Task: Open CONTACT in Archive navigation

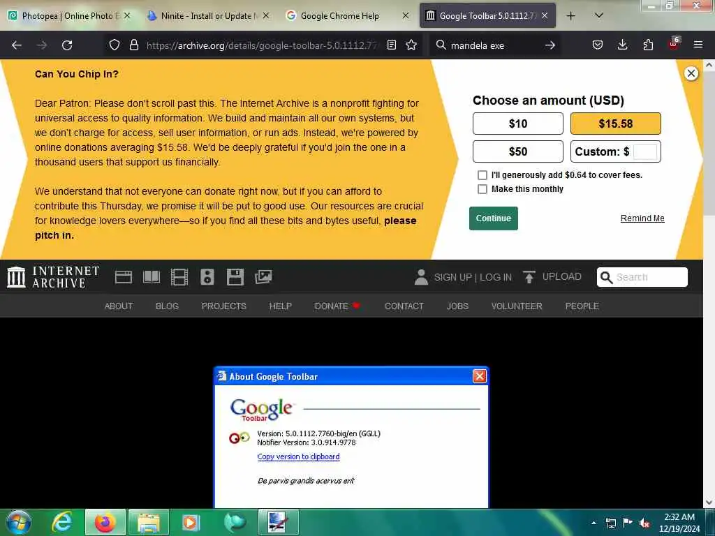Action: tap(404, 306)
